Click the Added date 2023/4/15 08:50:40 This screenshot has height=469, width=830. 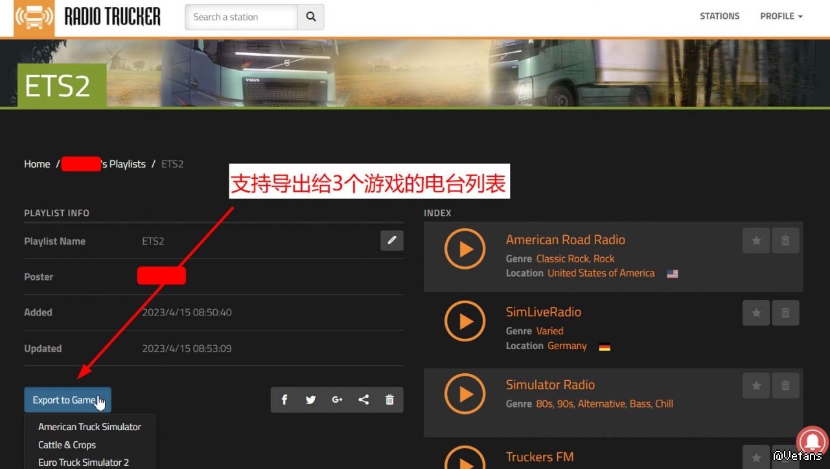click(187, 312)
